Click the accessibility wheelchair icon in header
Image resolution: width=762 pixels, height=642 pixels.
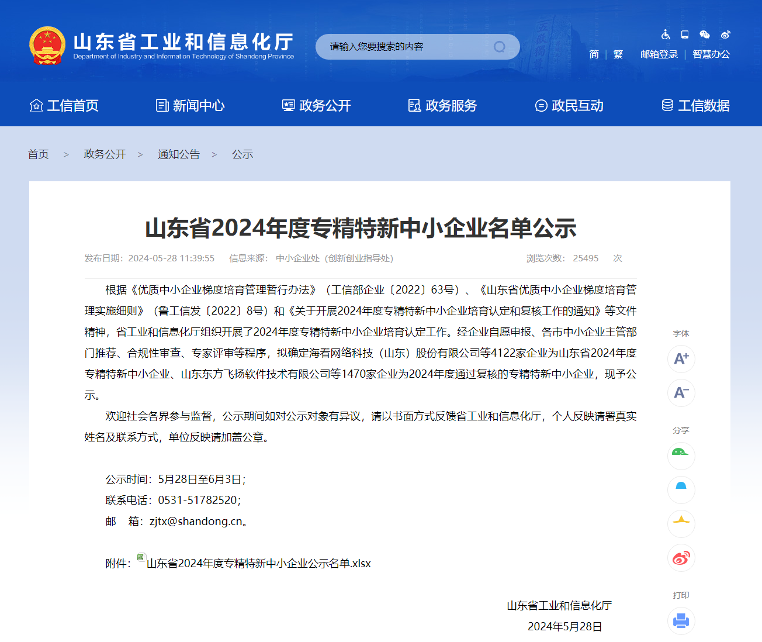[x=666, y=34]
